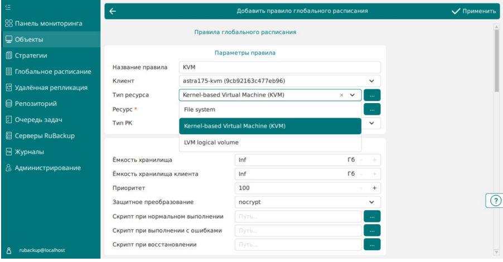Browse script path for Скрипт при восстановлении
The image size is (503, 262).
(x=372, y=245)
